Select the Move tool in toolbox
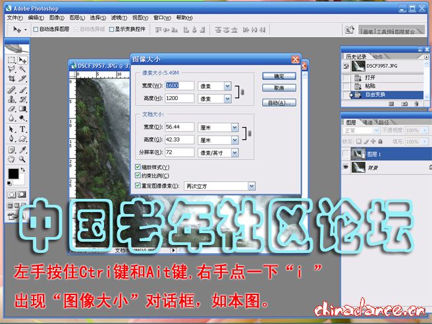 (23, 61)
